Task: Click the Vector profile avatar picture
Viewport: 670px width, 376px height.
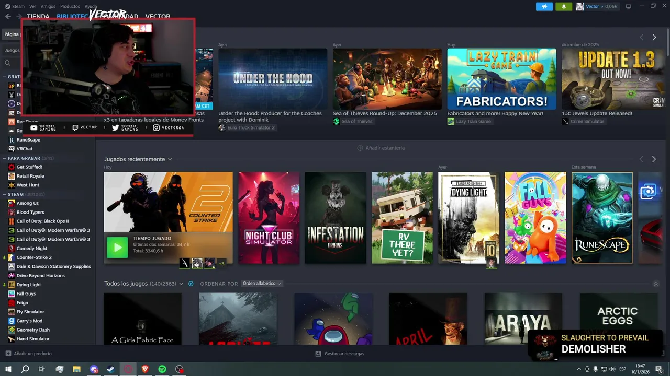Action: pyautogui.click(x=580, y=7)
